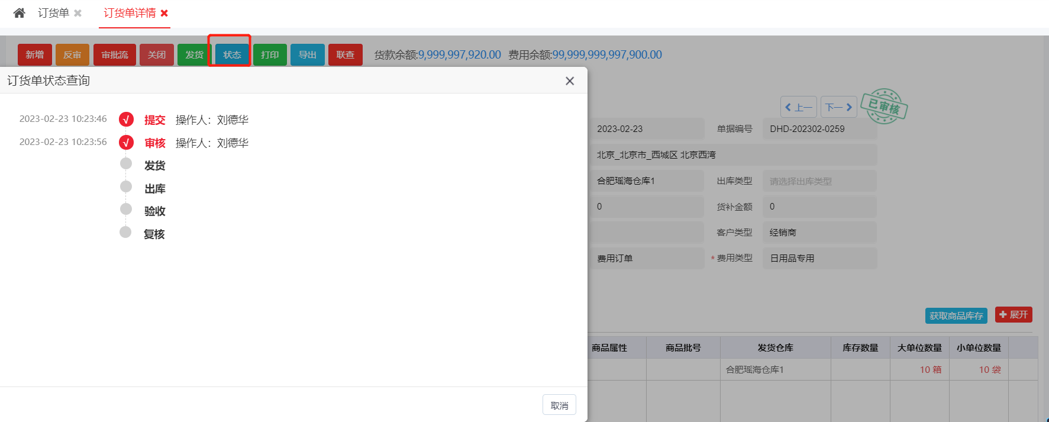Click timestamp 2023-02-23 10:23:56
This screenshot has height=422, width=1049.
[63, 142]
